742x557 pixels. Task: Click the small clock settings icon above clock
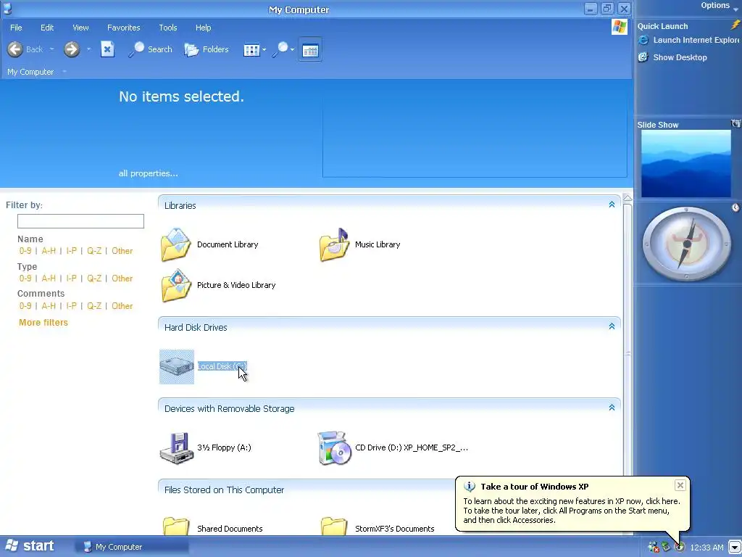click(735, 207)
